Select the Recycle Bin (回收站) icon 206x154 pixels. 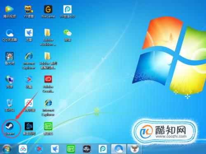[x=9, y=105]
